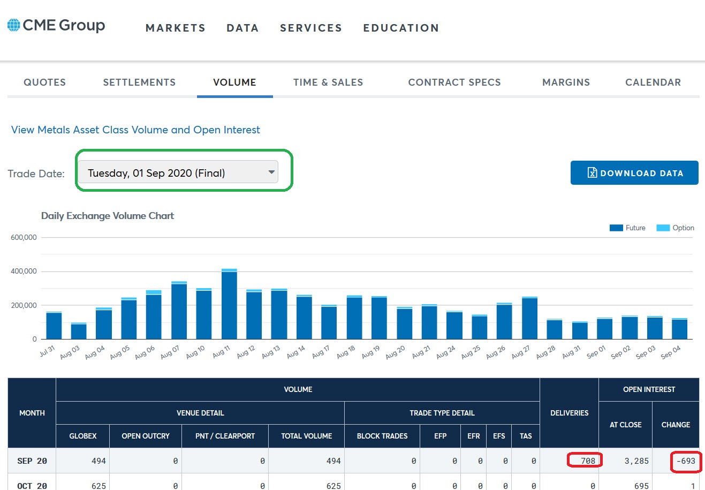Viewport: 705px width, 490px height.
Task: Click the Option legend color box
Action: coord(663,228)
